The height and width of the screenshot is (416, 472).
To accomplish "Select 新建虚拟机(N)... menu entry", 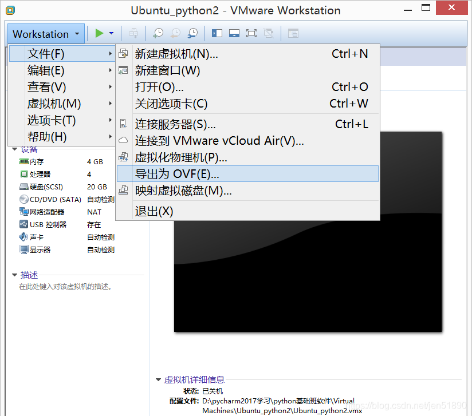I will [247, 54].
